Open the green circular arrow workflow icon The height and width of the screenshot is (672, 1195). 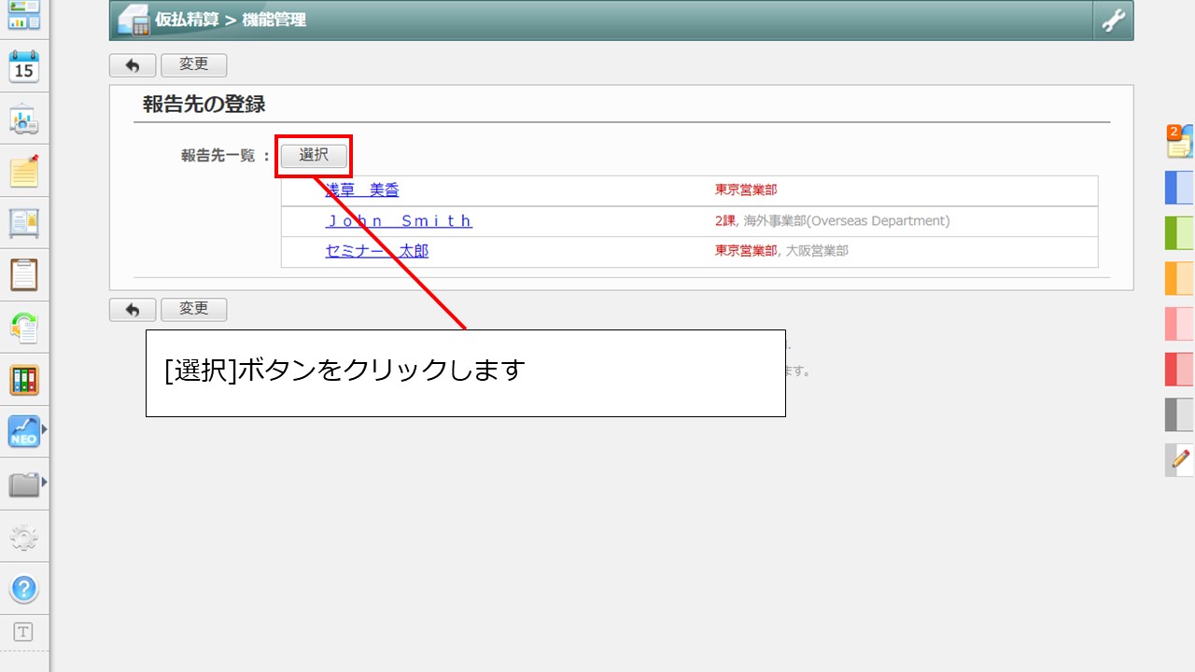pos(23,328)
